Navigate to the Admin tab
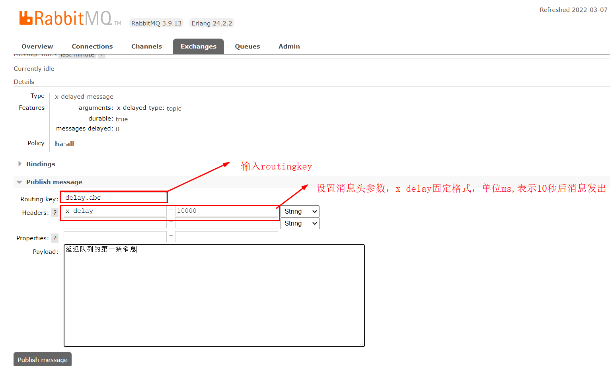610x366 pixels. point(289,47)
